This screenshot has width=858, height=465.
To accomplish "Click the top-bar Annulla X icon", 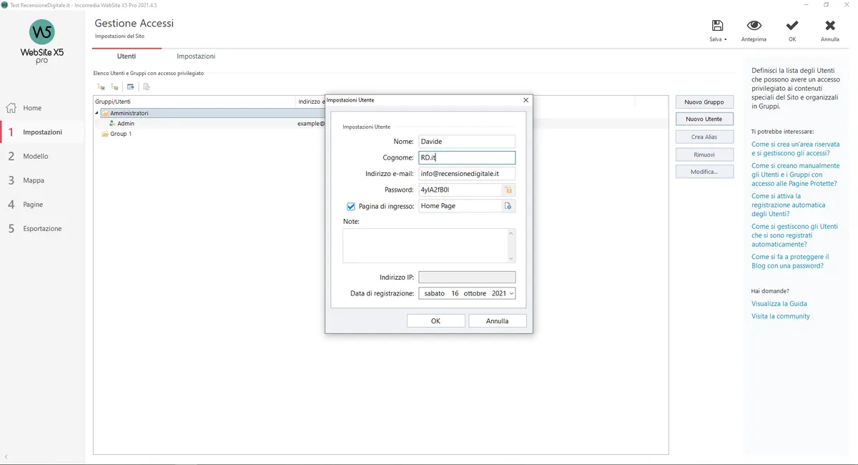I will coord(830,26).
